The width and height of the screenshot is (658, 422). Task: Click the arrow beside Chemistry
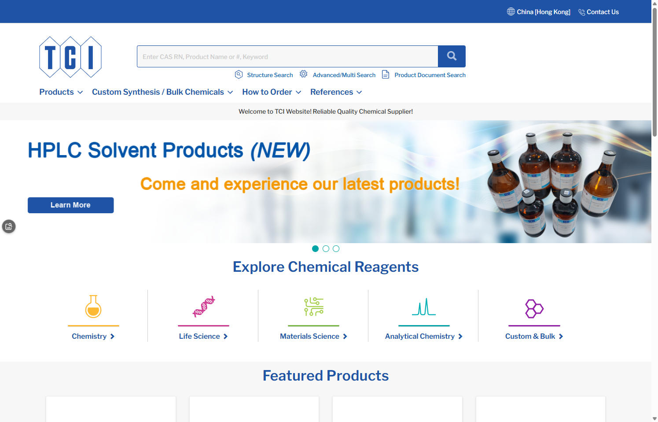tap(112, 337)
